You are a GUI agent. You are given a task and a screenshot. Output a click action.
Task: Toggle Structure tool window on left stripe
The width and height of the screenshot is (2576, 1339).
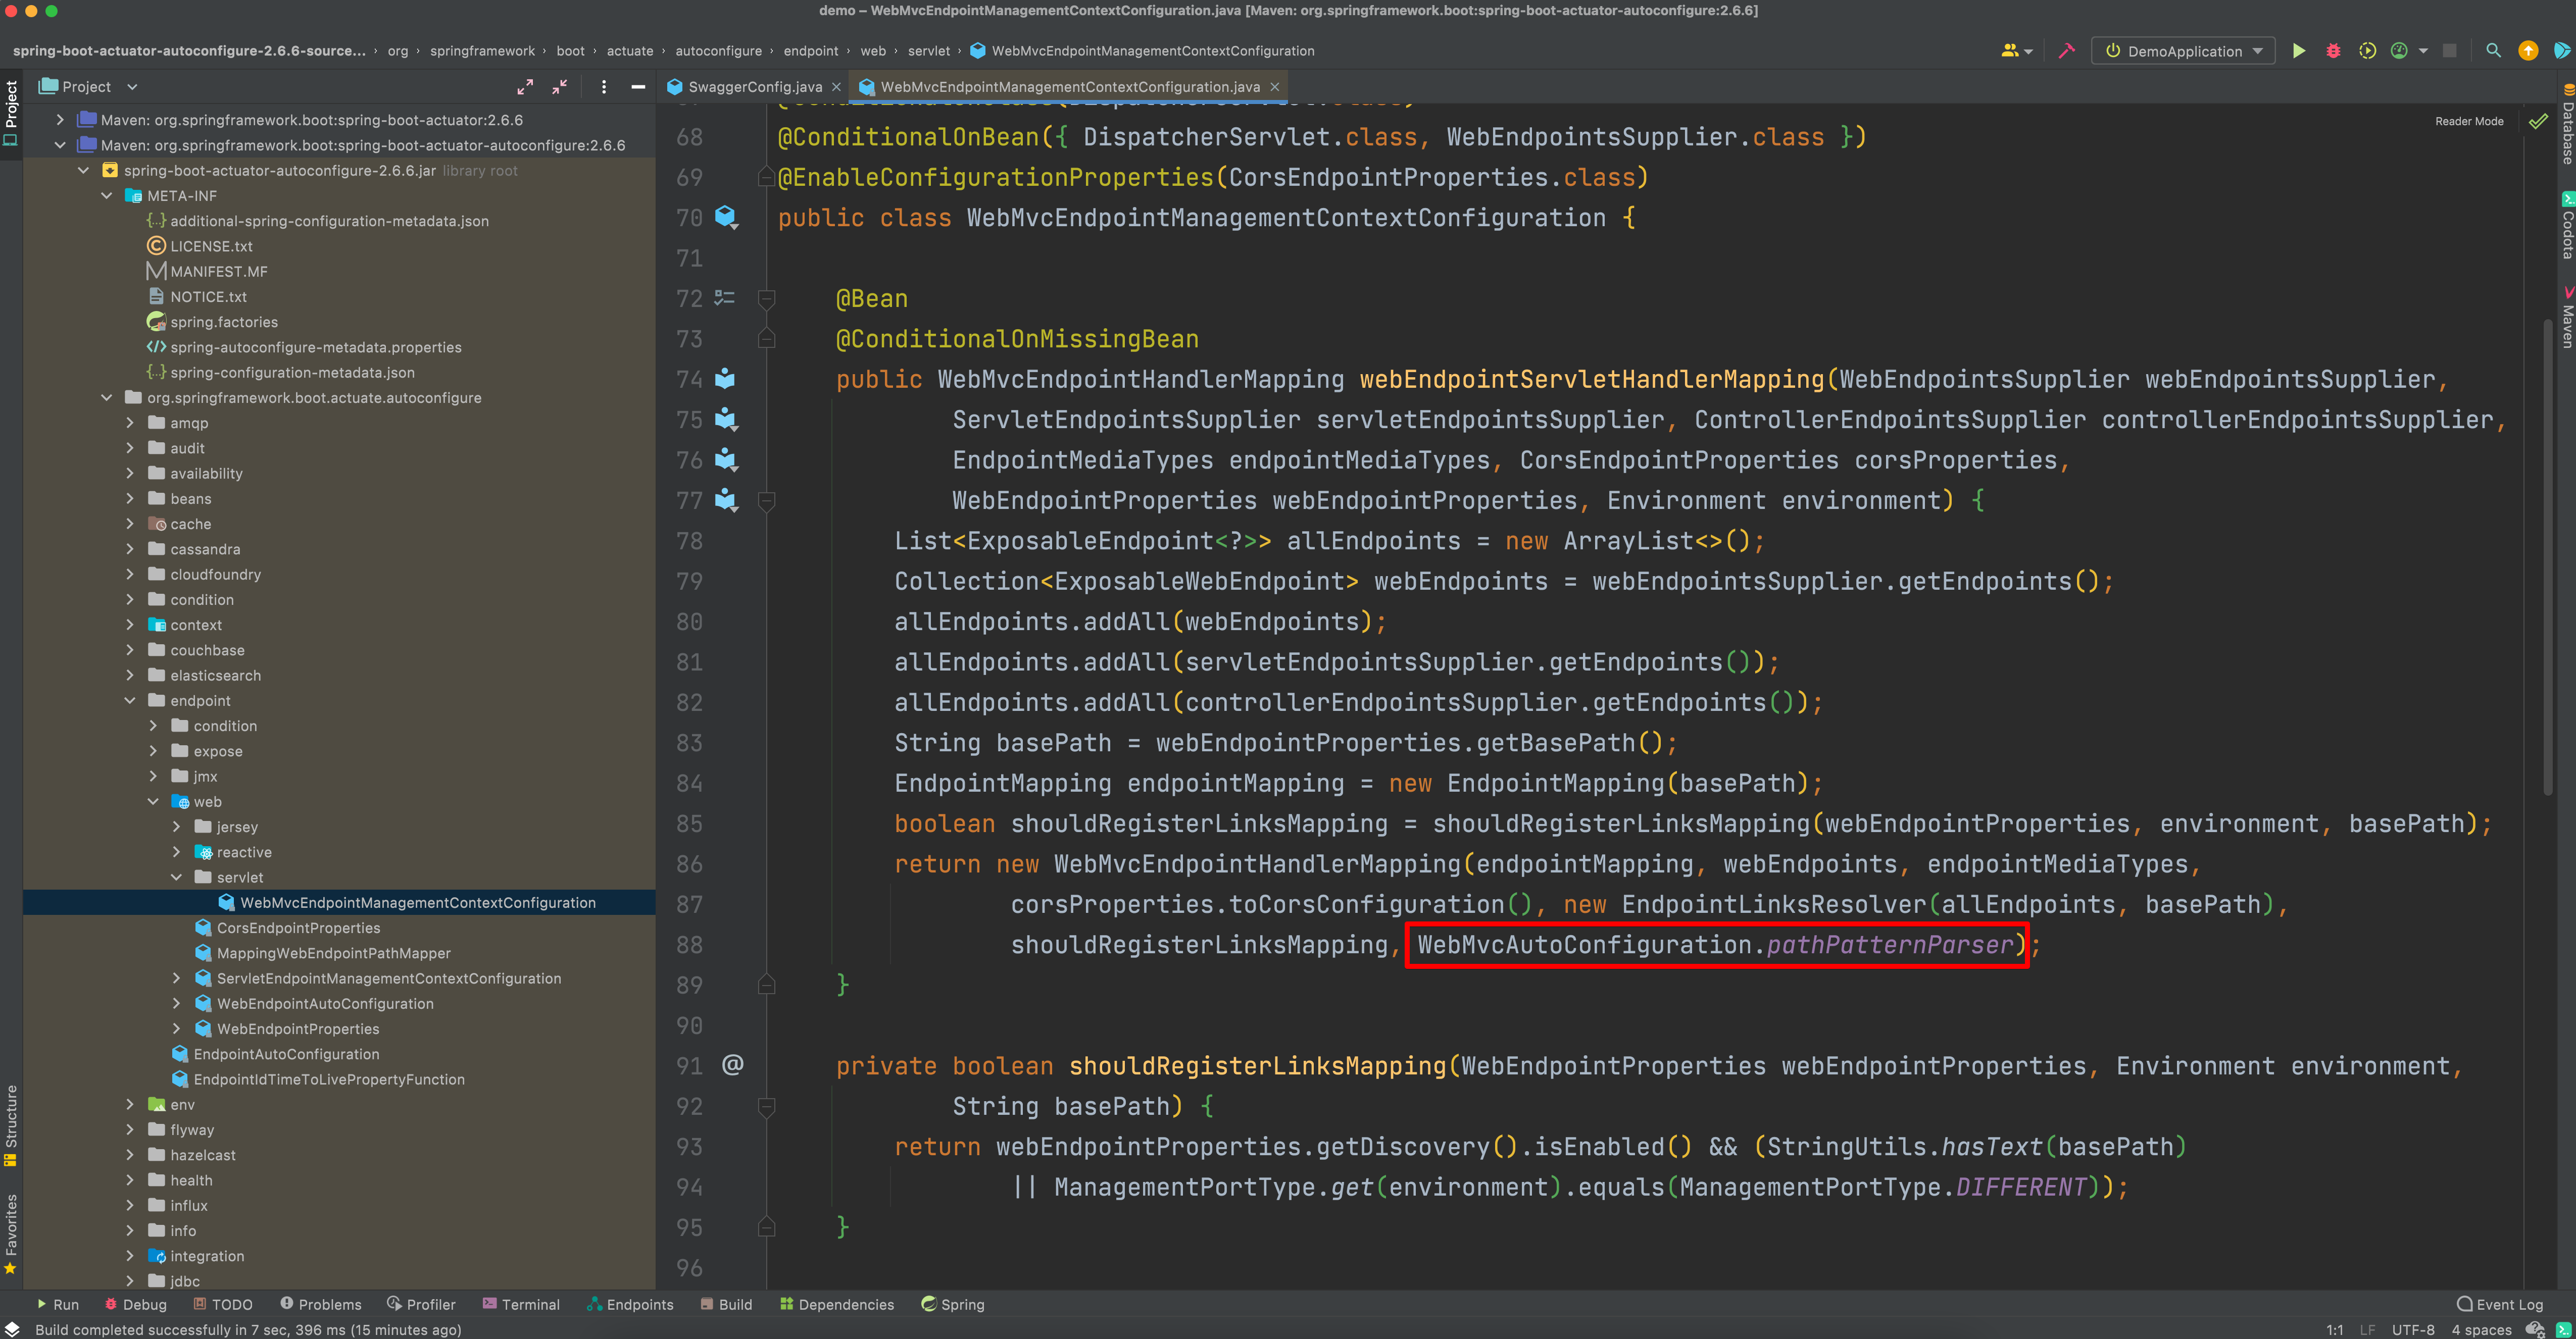[x=11, y=1124]
